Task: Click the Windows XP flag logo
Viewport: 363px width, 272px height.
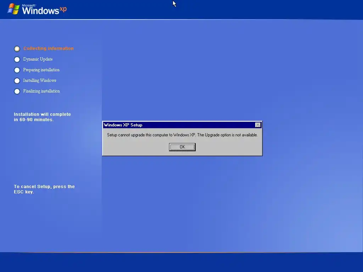Action: pos(13,9)
